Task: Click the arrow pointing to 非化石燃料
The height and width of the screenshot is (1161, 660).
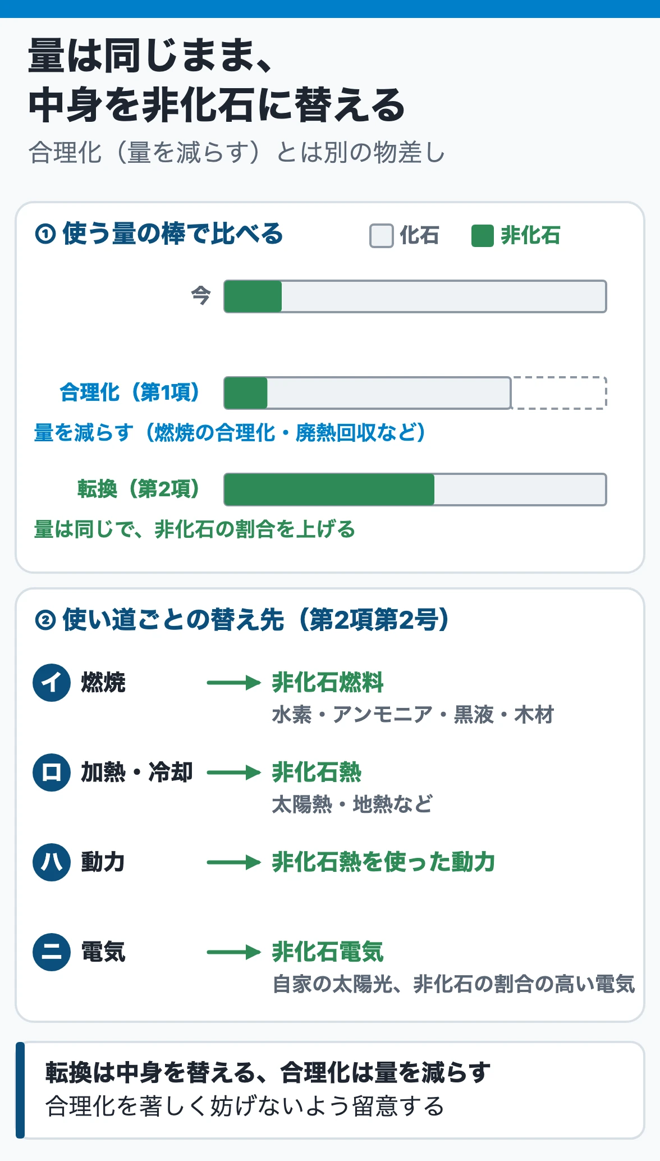Action: pos(234,683)
